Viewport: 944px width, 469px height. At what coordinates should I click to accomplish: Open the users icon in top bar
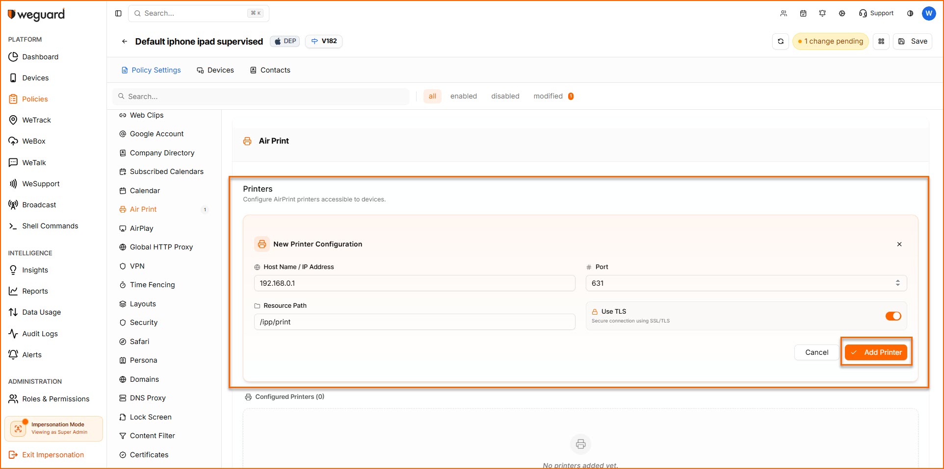pos(784,13)
